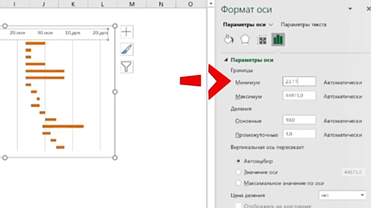
Task: Switch to Параметры текста tab
Action: coord(303,25)
